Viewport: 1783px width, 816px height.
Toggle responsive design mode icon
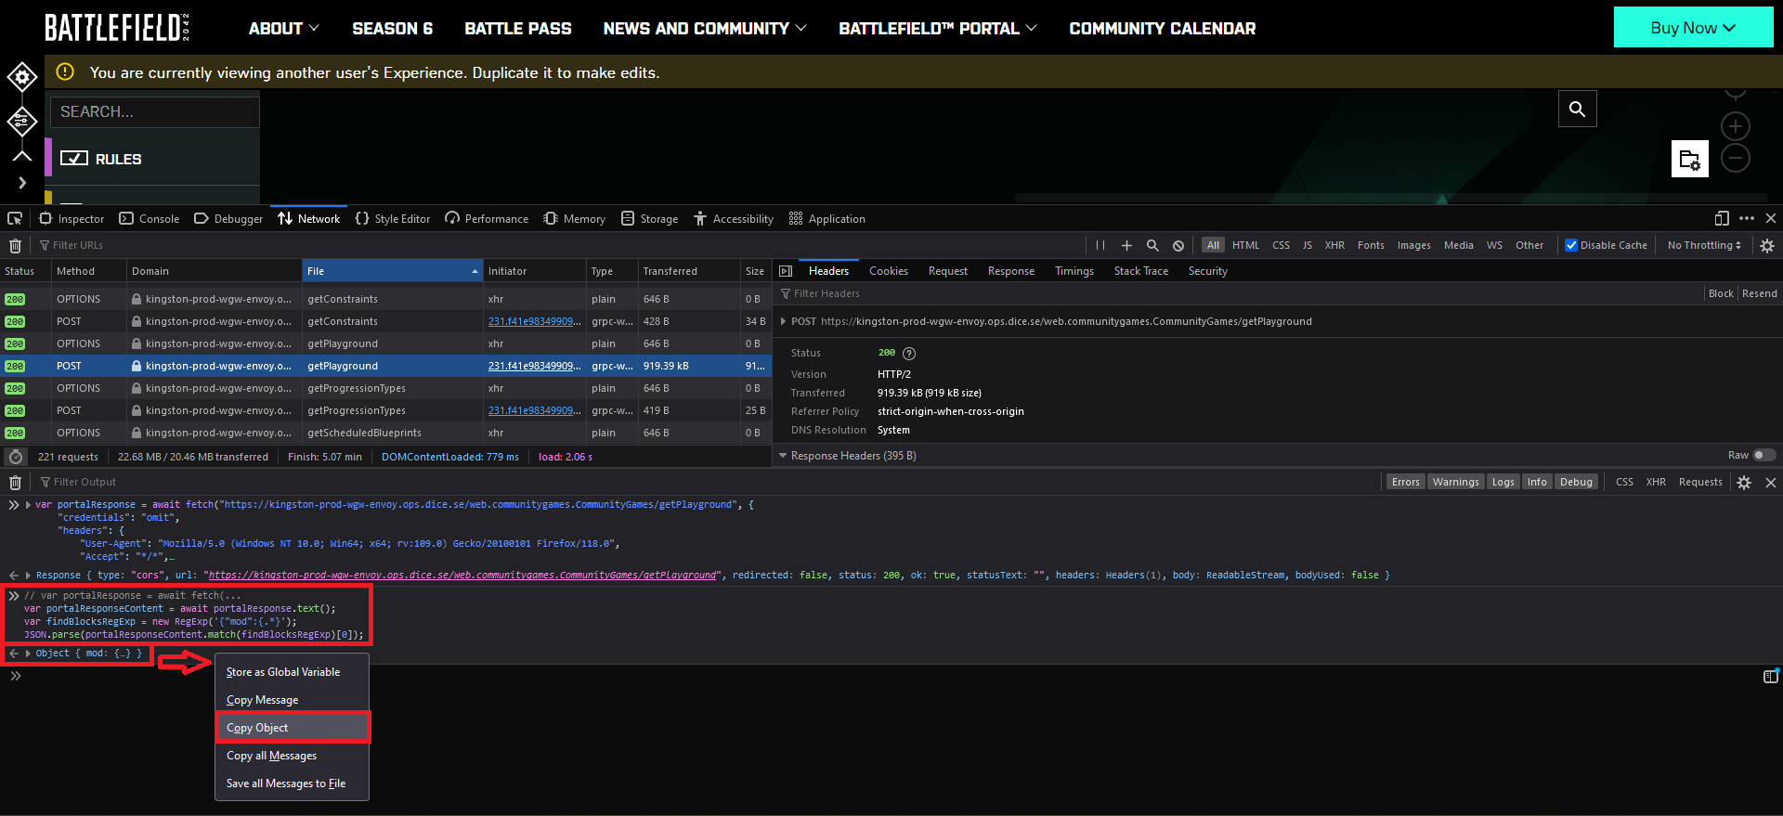point(1722,218)
